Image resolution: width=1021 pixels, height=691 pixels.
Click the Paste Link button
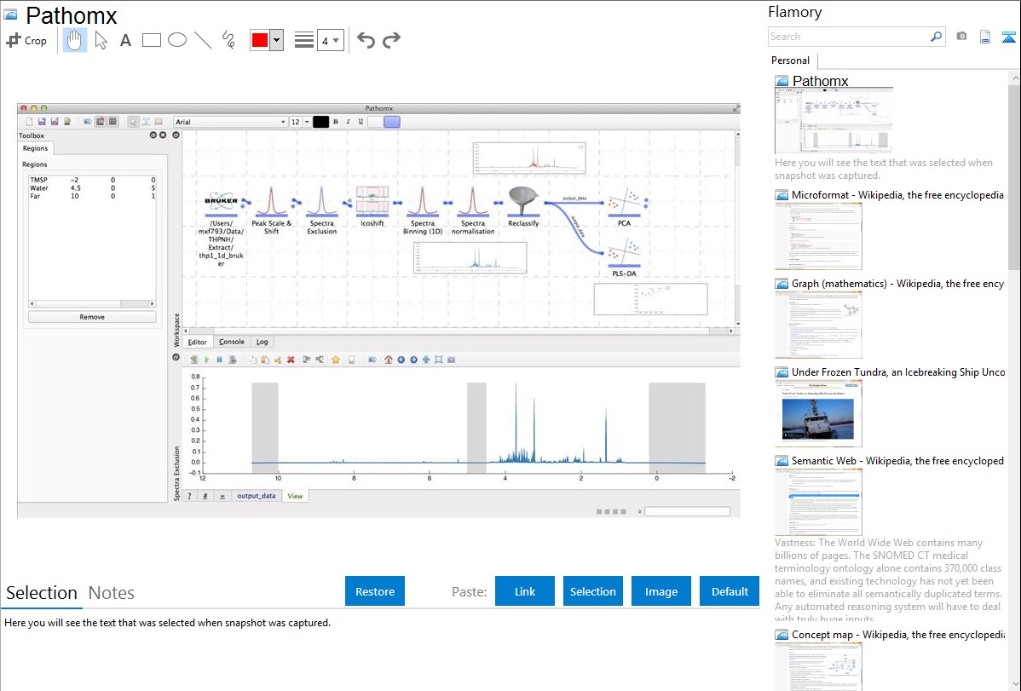[x=525, y=591]
